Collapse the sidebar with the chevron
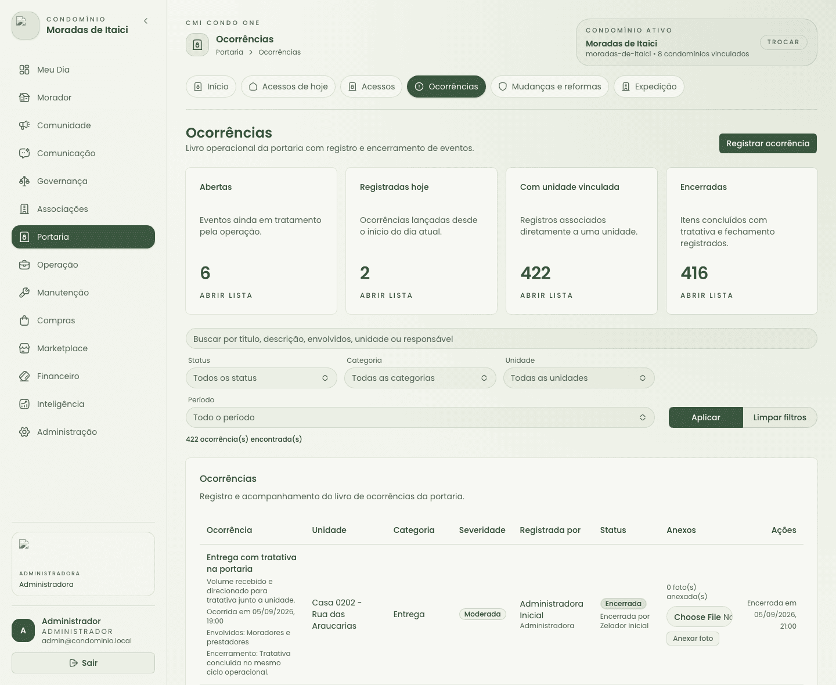This screenshot has width=836, height=685. (x=146, y=21)
